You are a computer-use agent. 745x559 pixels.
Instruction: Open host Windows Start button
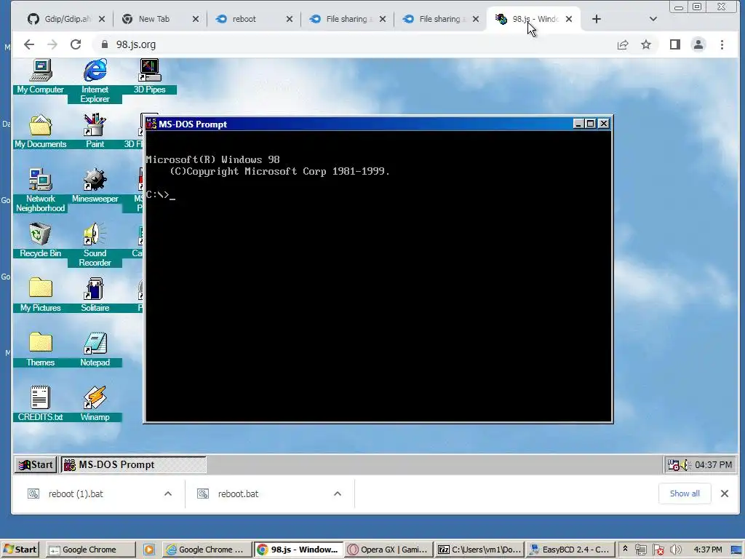tap(20, 550)
